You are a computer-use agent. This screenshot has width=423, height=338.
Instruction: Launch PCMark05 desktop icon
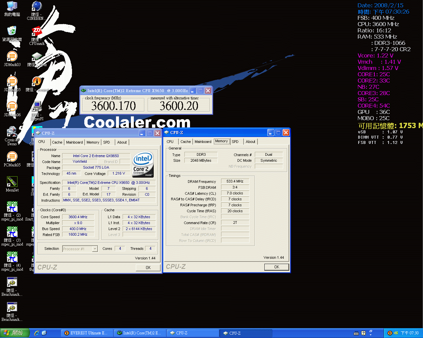[x=12, y=159]
